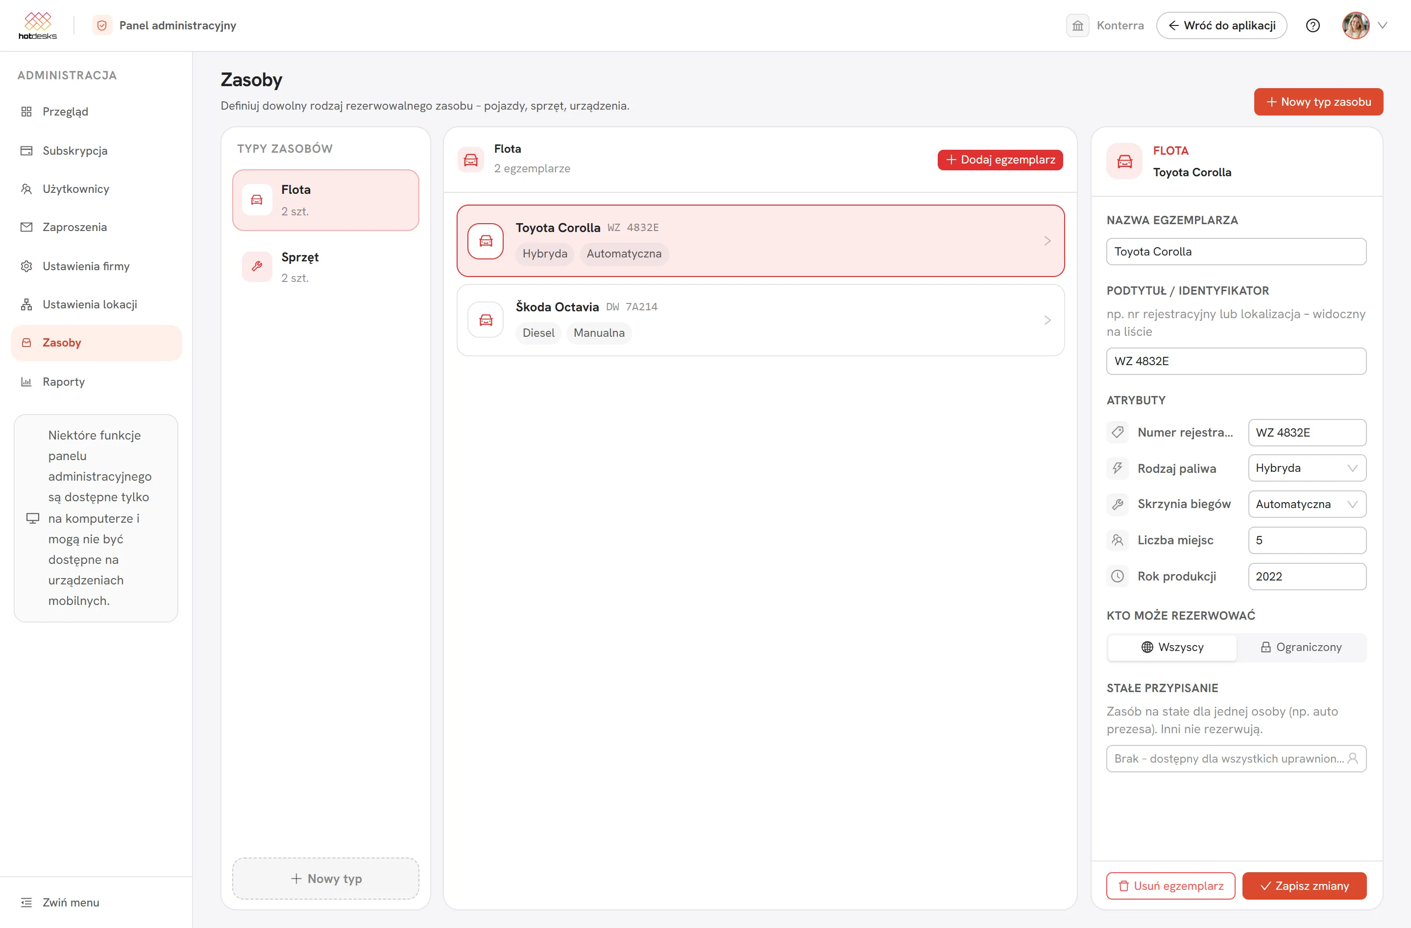Viewport: 1411px width, 928px height.
Task: Click the Sprzęt wrench icon
Action: coord(257,266)
